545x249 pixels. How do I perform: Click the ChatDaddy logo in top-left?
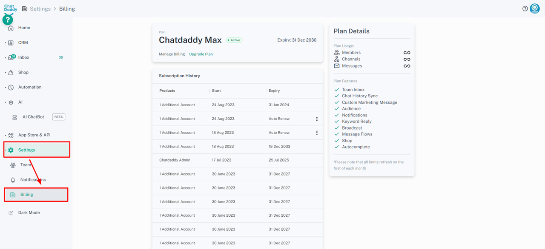point(11,7)
